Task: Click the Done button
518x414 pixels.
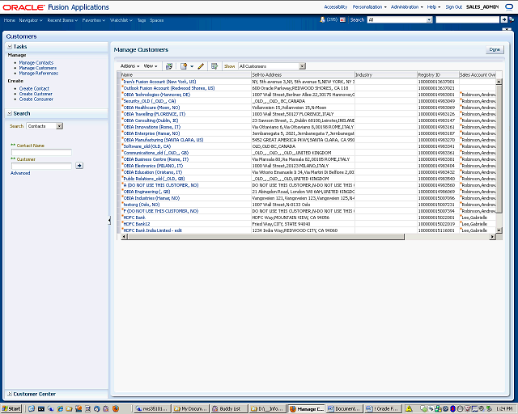Action: (494, 49)
